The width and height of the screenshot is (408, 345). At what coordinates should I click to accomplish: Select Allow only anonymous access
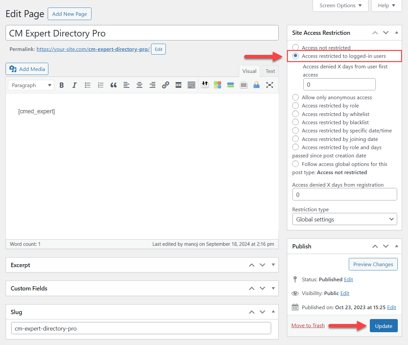tap(295, 97)
